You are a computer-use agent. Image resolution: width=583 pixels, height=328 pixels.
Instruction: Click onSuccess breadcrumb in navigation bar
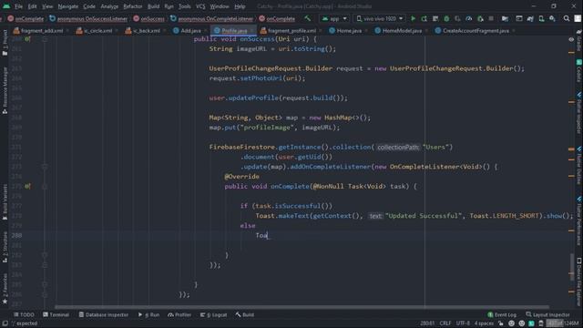[x=149, y=18]
